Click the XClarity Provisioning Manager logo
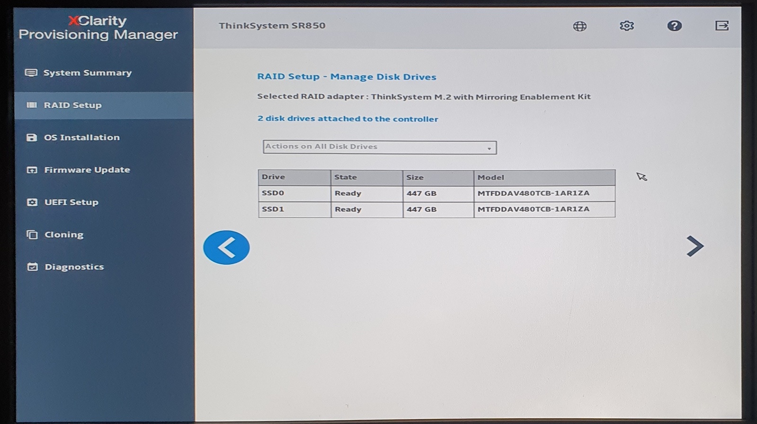The image size is (757, 424). tap(98, 27)
